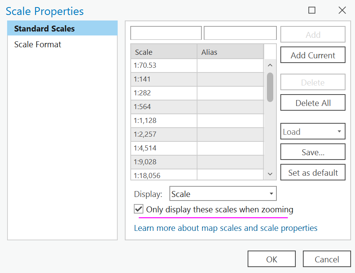Maximize the Scale Properties window
The height and width of the screenshot is (273, 355).
312,10
